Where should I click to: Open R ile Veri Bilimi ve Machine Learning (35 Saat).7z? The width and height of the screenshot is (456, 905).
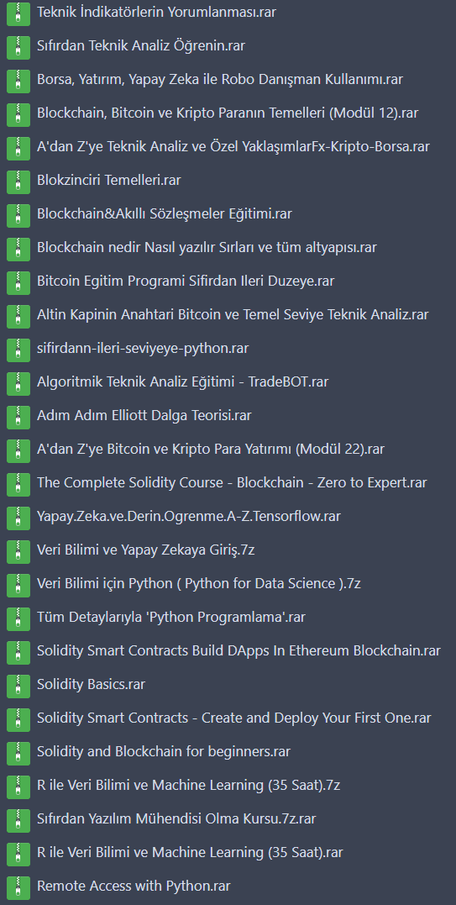coord(188,785)
